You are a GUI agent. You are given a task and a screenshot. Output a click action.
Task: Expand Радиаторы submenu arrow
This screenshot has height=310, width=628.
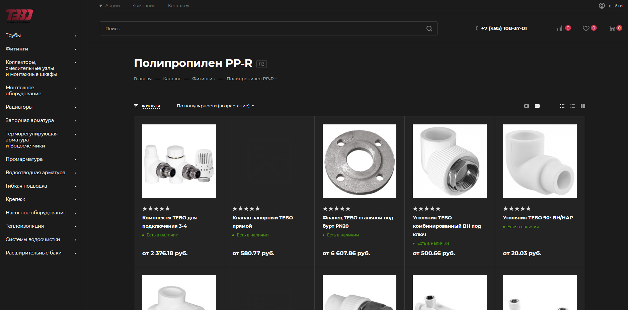[75, 107]
